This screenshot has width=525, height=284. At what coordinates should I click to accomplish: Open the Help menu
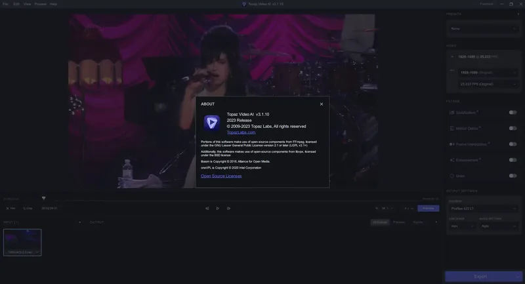click(x=54, y=4)
